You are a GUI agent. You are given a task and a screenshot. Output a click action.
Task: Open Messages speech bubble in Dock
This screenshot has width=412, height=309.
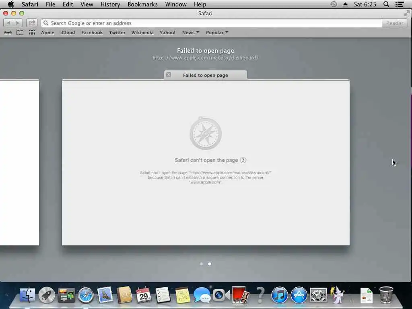pyautogui.click(x=202, y=295)
